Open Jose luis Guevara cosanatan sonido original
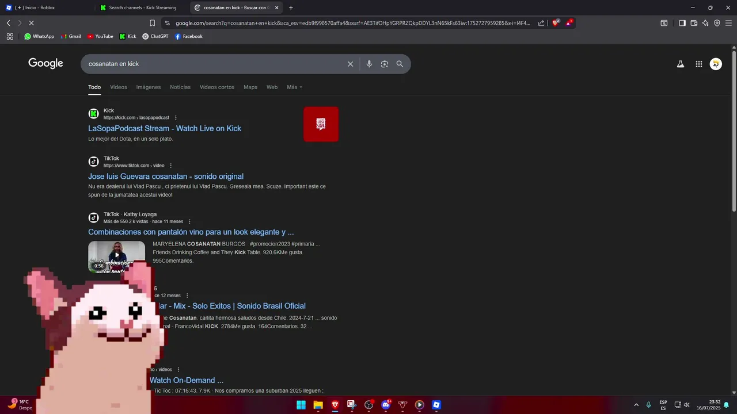 coord(166,177)
